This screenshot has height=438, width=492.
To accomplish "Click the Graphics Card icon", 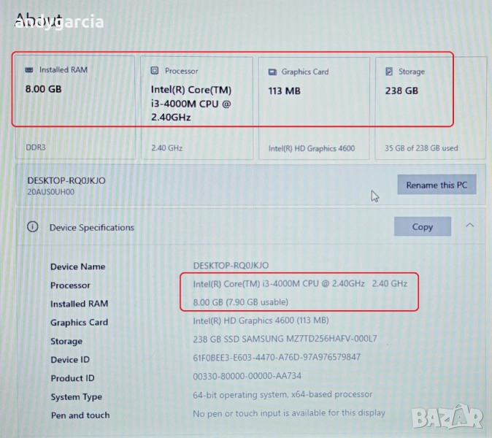I will pos(272,72).
